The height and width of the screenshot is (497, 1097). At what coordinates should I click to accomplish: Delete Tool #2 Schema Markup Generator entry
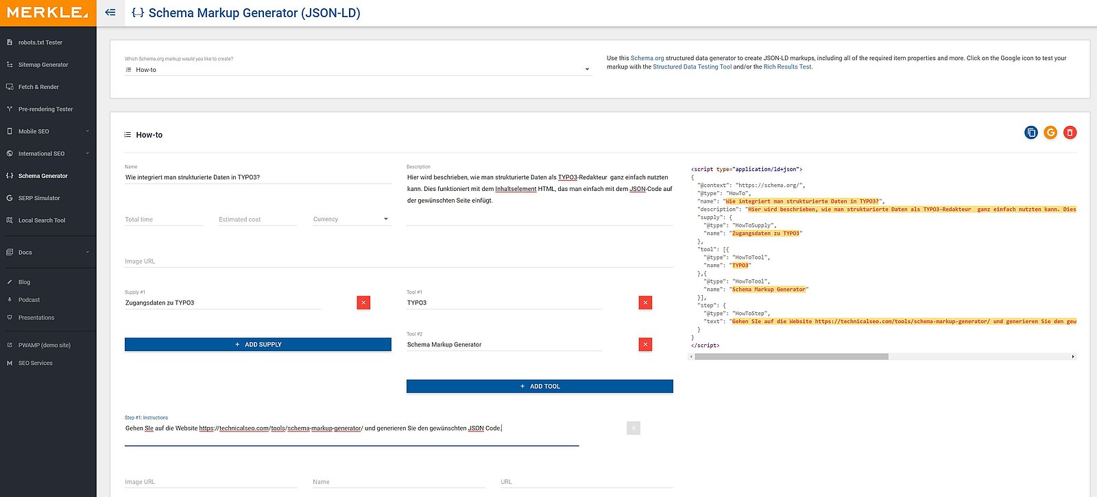click(x=645, y=344)
